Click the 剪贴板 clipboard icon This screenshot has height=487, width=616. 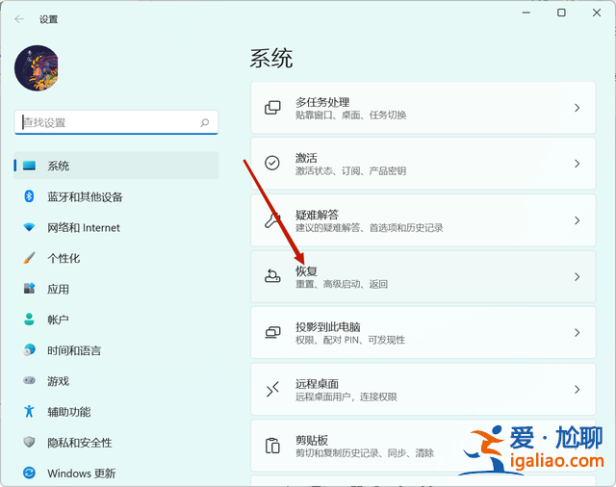coord(272,446)
